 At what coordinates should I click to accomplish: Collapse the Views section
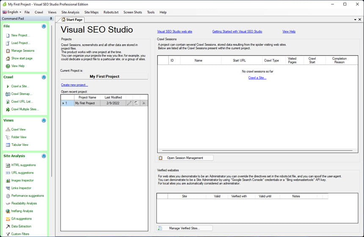point(44,120)
